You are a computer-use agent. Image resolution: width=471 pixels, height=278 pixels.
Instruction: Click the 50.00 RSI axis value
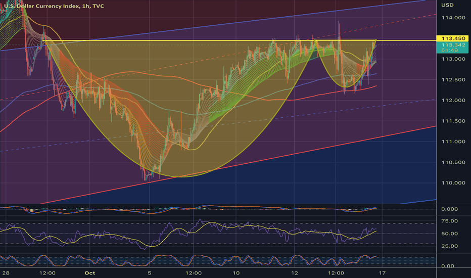[449, 234]
